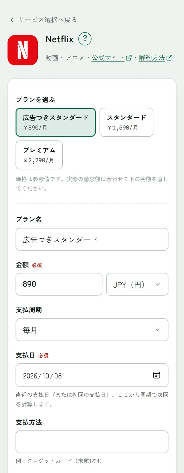Click the プラン名 text field
The width and height of the screenshot is (184, 473).
click(x=92, y=240)
